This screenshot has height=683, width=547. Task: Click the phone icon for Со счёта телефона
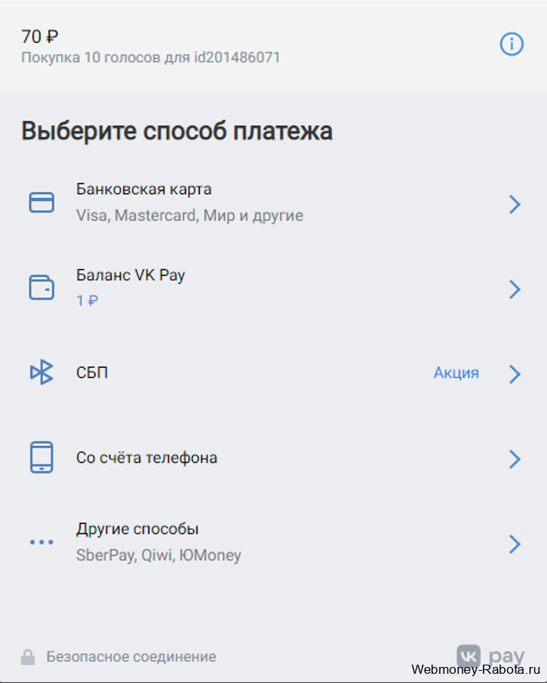pyautogui.click(x=41, y=457)
